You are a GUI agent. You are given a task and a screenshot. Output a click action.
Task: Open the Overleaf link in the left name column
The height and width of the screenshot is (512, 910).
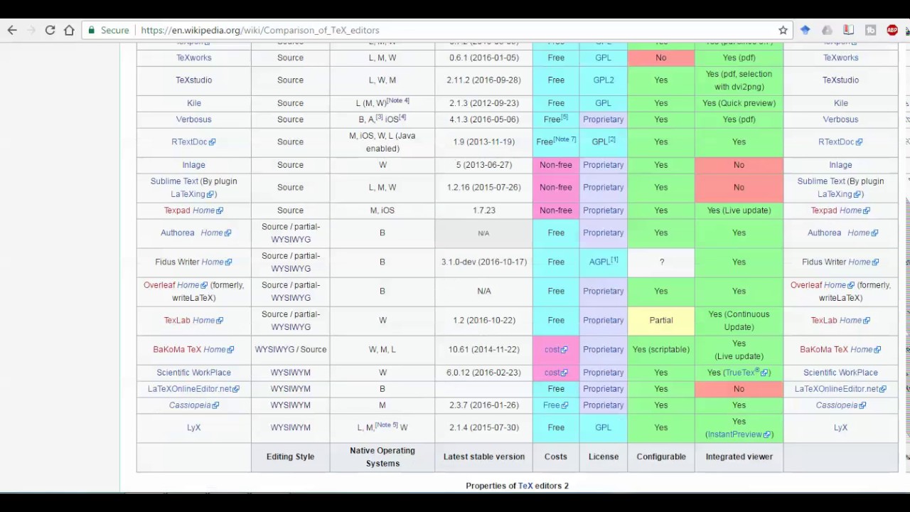pos(159,285)
